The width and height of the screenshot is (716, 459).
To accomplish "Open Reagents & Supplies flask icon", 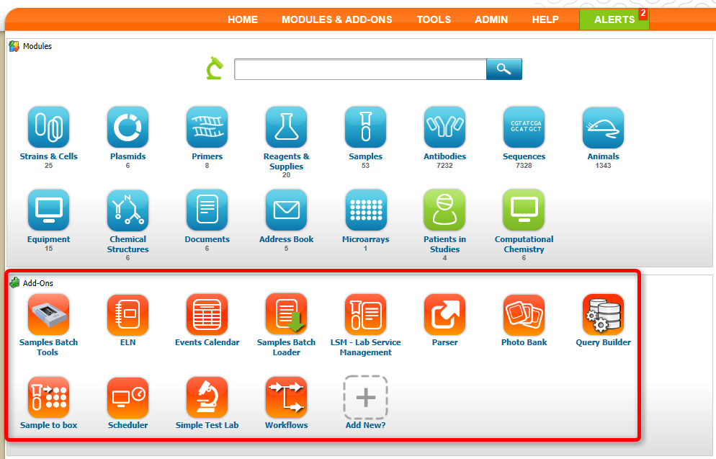I will point(286,128).
